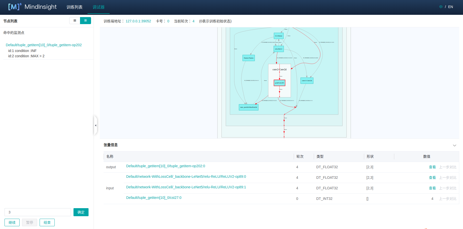
Task: Open watchpoint hit Default/tuple_getitem-op202 in sidebar
Action: coord(44,45)
